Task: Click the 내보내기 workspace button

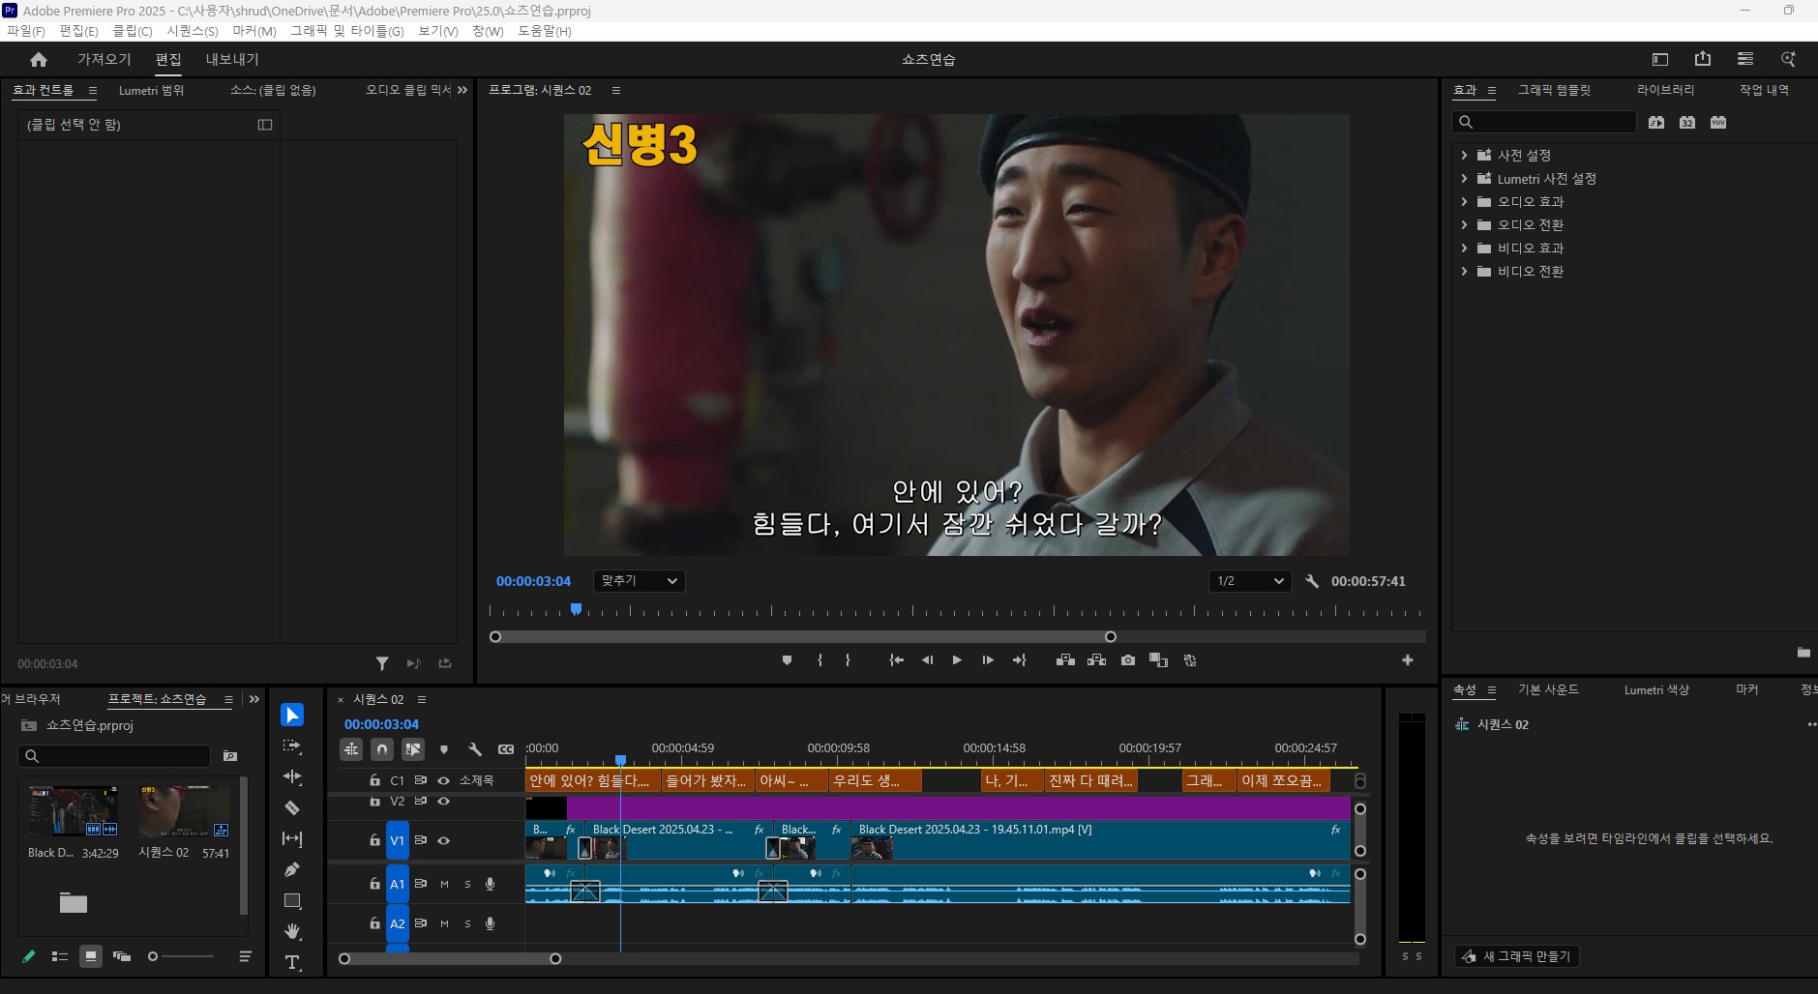Action: [x=232, y=59]
